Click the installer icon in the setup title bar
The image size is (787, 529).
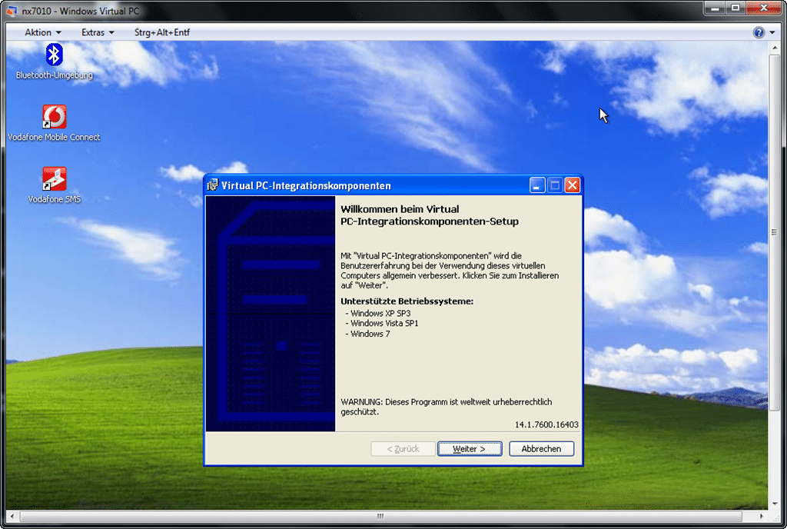(213, 185)
